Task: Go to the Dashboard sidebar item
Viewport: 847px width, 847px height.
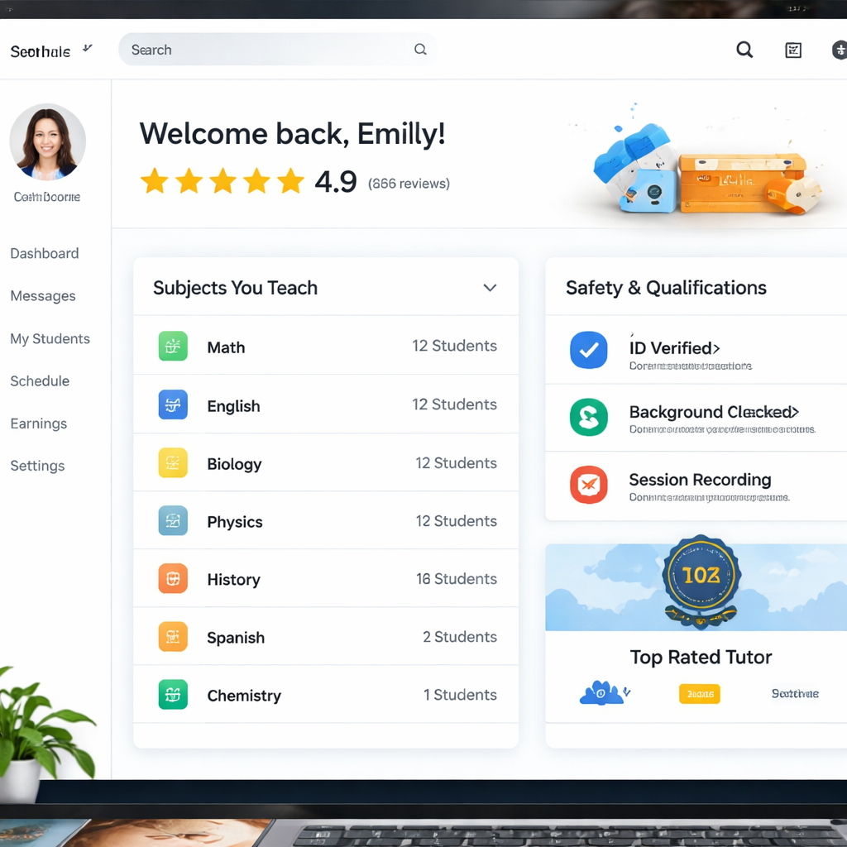Action: (44, 253)
